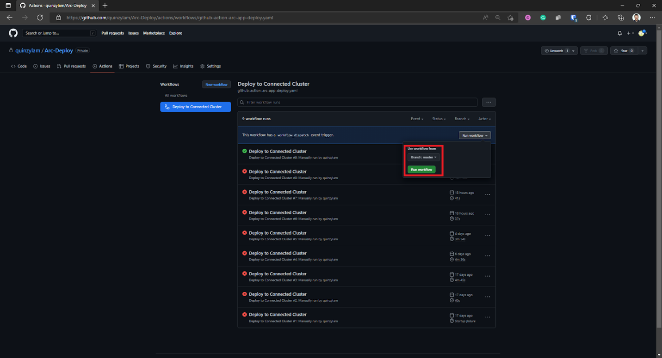The height and width of the screenshot is (358, 662).
Task: Open Marketplace in the top navigation
Action: (154, 33)
